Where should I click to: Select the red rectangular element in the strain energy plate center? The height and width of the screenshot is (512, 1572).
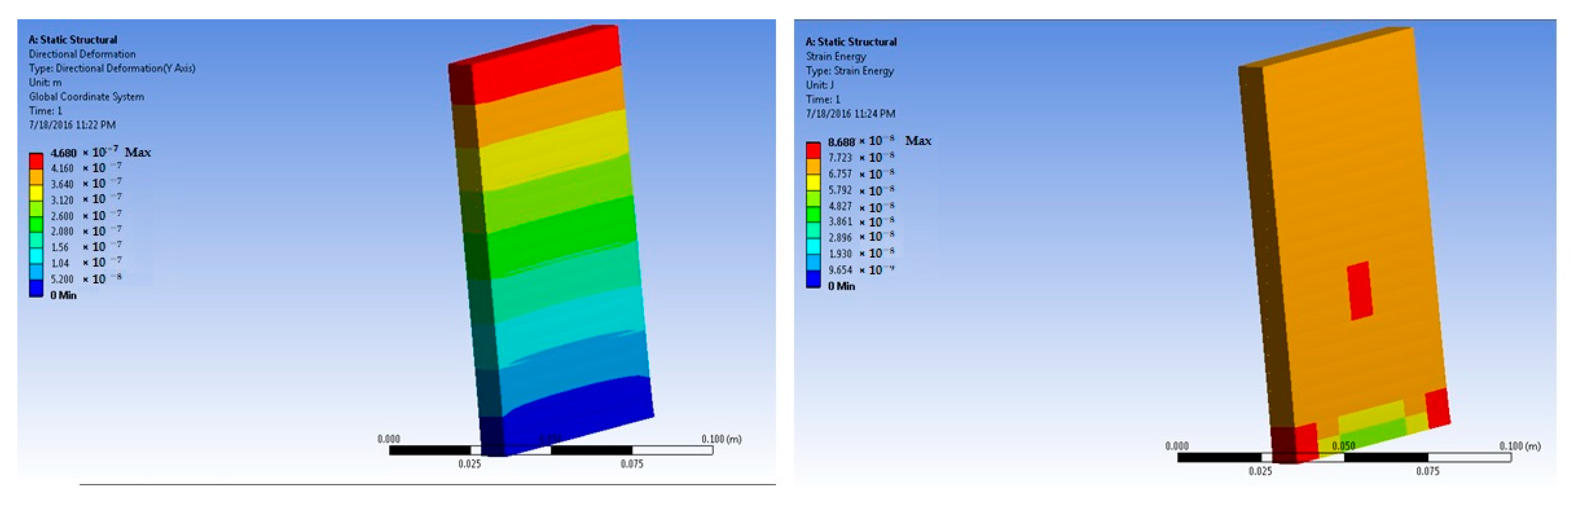pos(1360,290)
